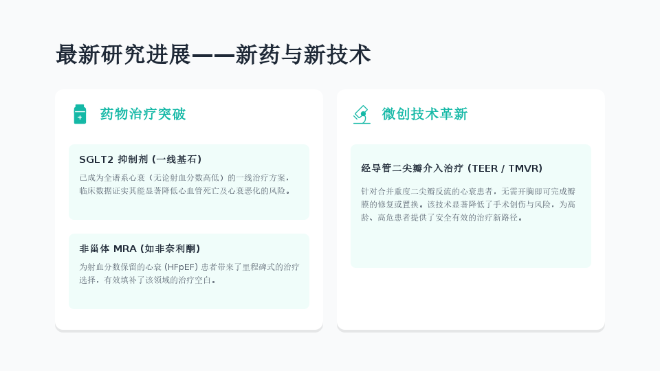Click the HFpEF description paragraph text

(x=190, y=273)
